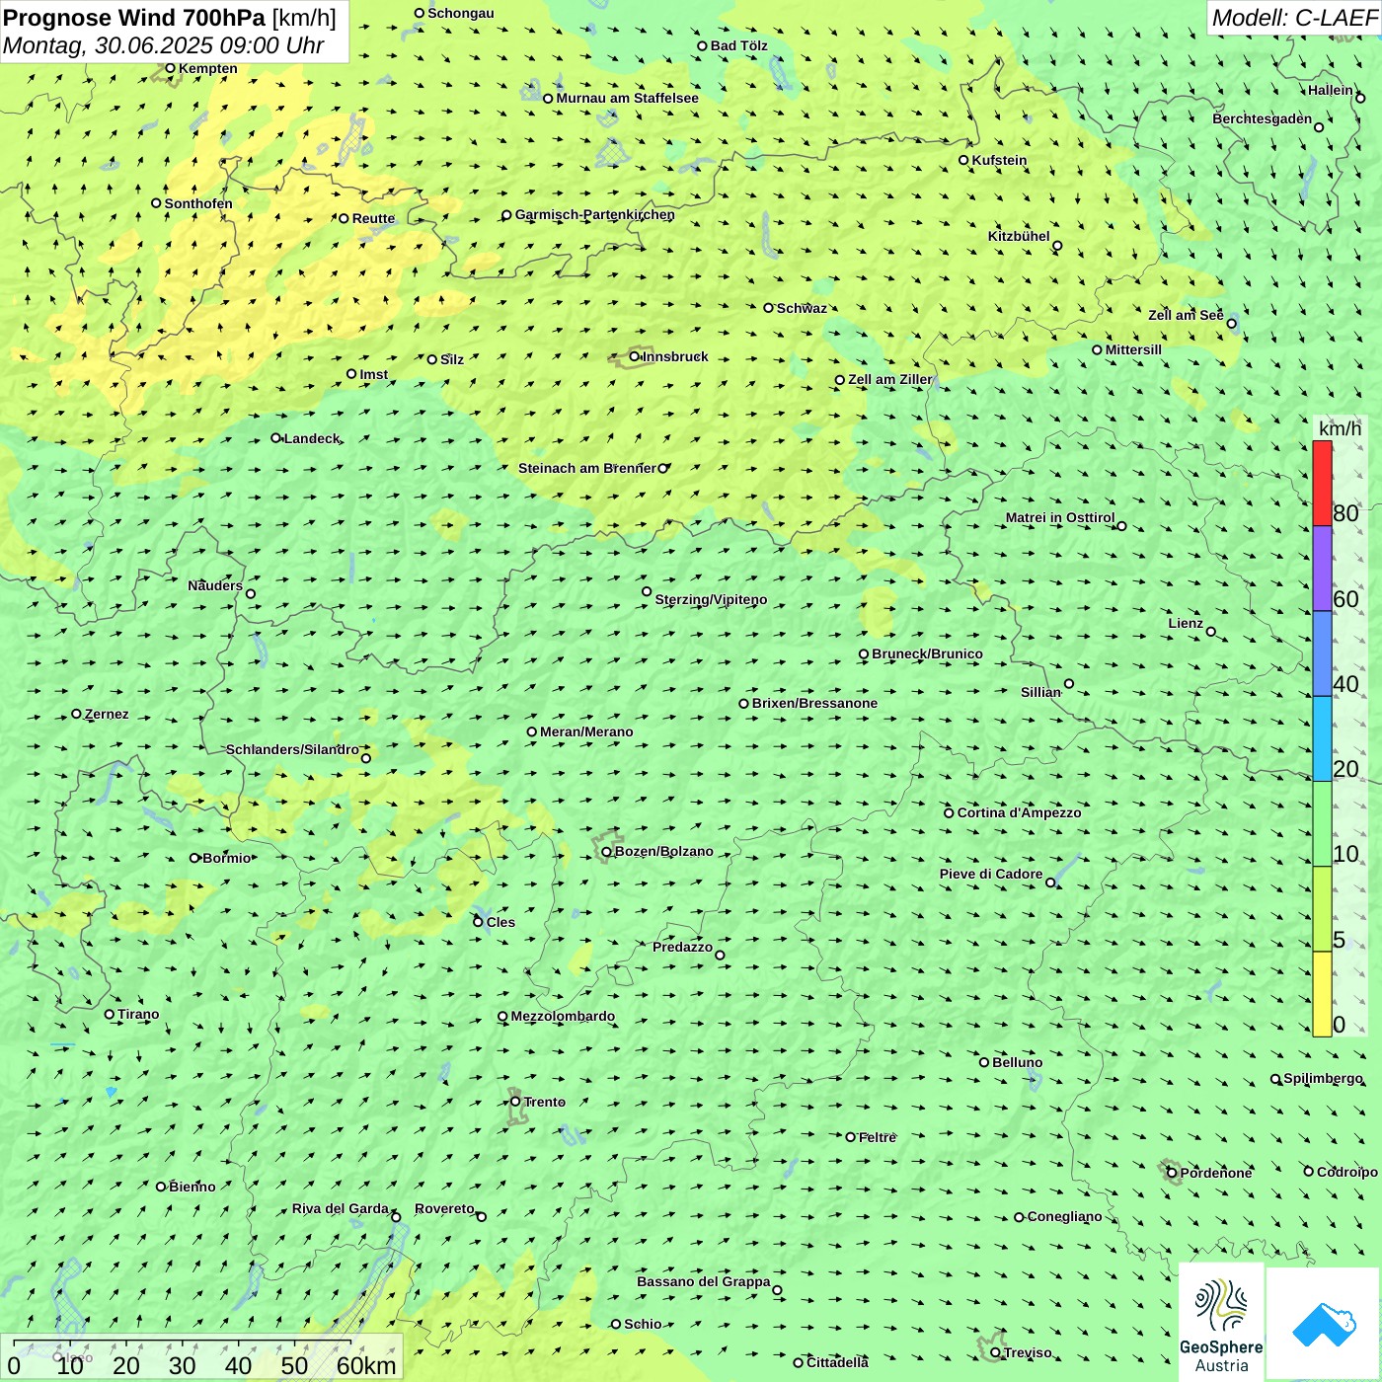Click the Belluno label
This screenshot has height=1382, width=1382.
coord(1017,1062)
